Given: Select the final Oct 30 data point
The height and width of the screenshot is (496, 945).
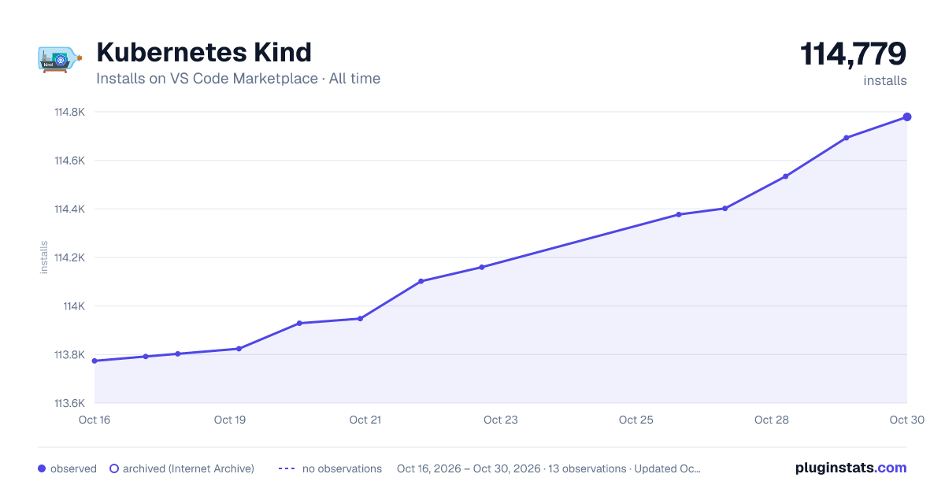Looking at the screenshot, I should tap(907, 117).
